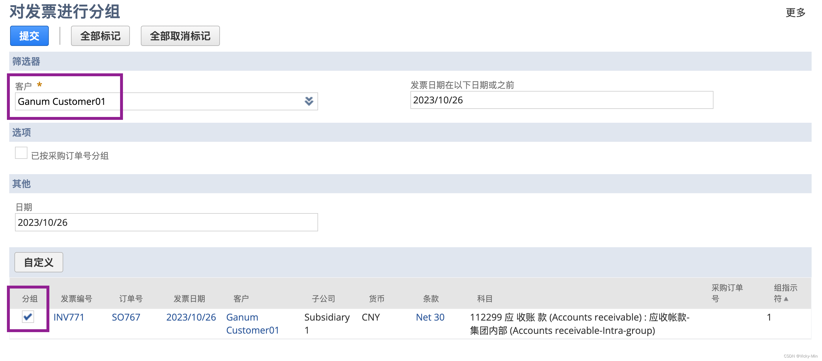Image resolution: width=822 pixels, height=361 pixels.
Task: Click the 组指示符 column header
Action: (x=785, y=288)
